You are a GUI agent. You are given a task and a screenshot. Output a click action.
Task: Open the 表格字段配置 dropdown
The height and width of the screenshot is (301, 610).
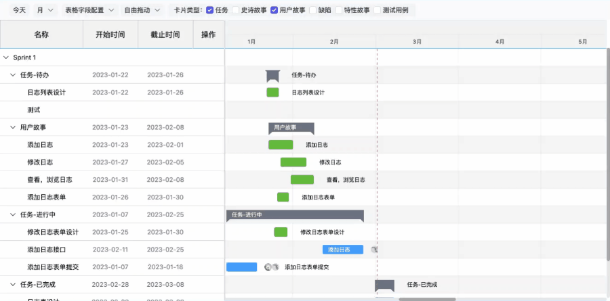(89, 10)
